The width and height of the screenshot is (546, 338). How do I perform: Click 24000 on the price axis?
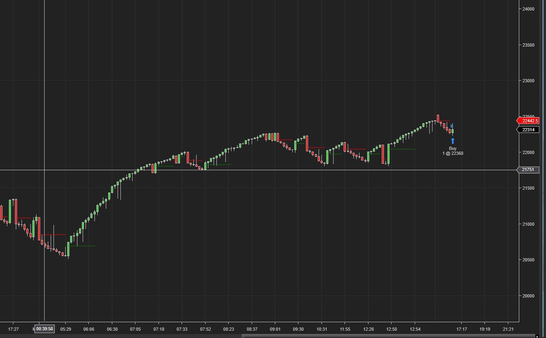[x=529, y=9]
